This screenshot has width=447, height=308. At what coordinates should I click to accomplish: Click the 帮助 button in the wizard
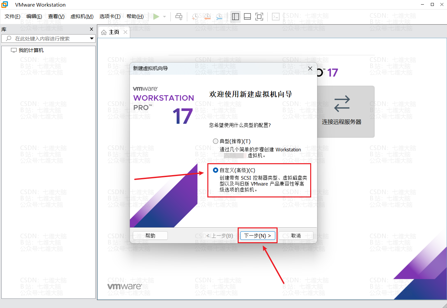click(150, 236)
